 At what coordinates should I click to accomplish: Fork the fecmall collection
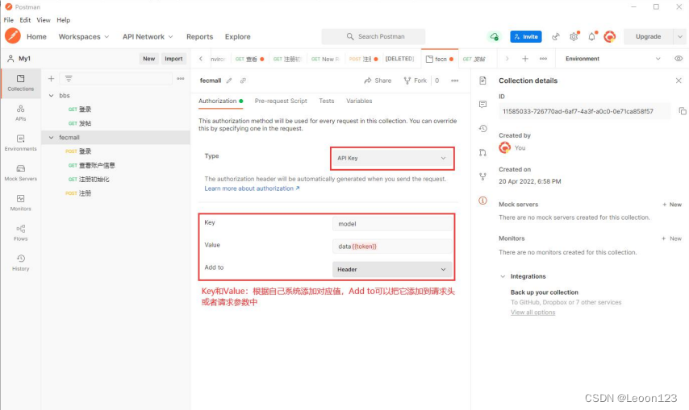(x=415, y=81)
